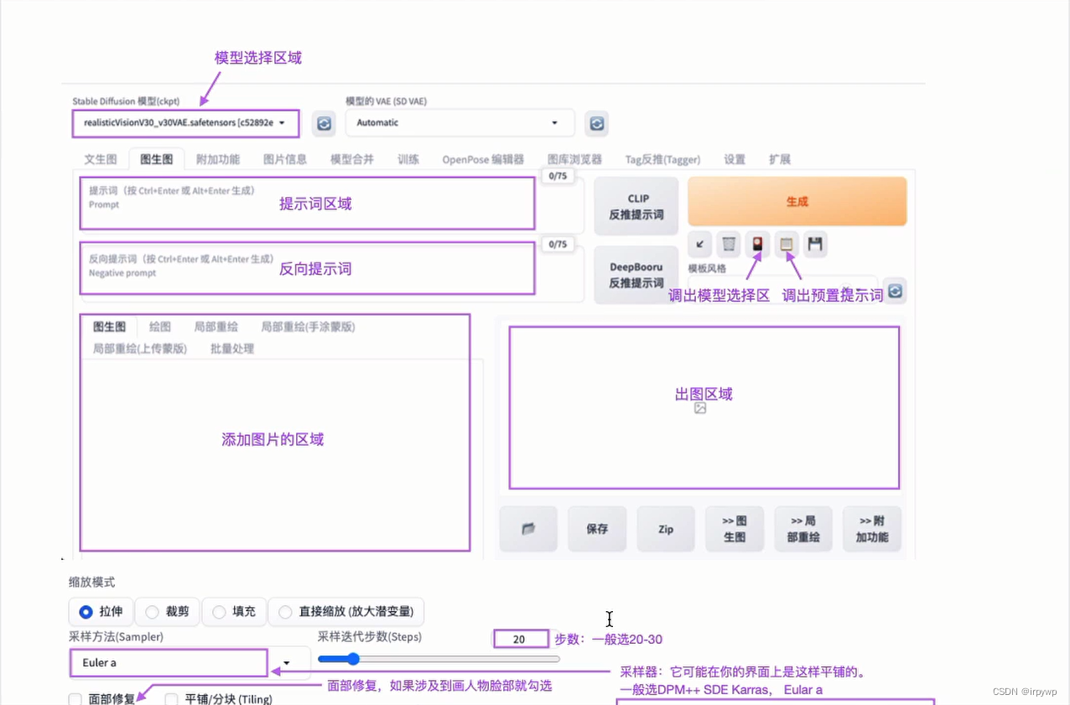
Task: Click the image placeholder icon in the output area
Action: 700,408
